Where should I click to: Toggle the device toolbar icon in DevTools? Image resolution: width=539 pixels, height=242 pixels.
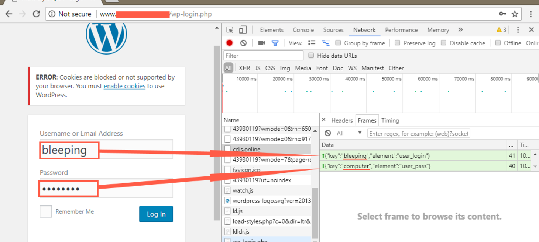click(243, 30)
